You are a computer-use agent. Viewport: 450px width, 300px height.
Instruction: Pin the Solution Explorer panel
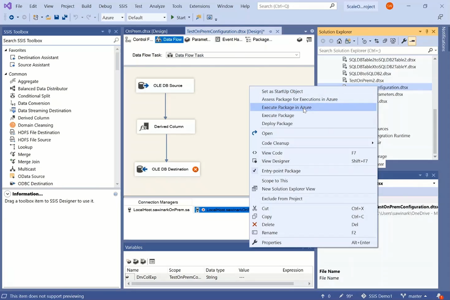(427, 32)
